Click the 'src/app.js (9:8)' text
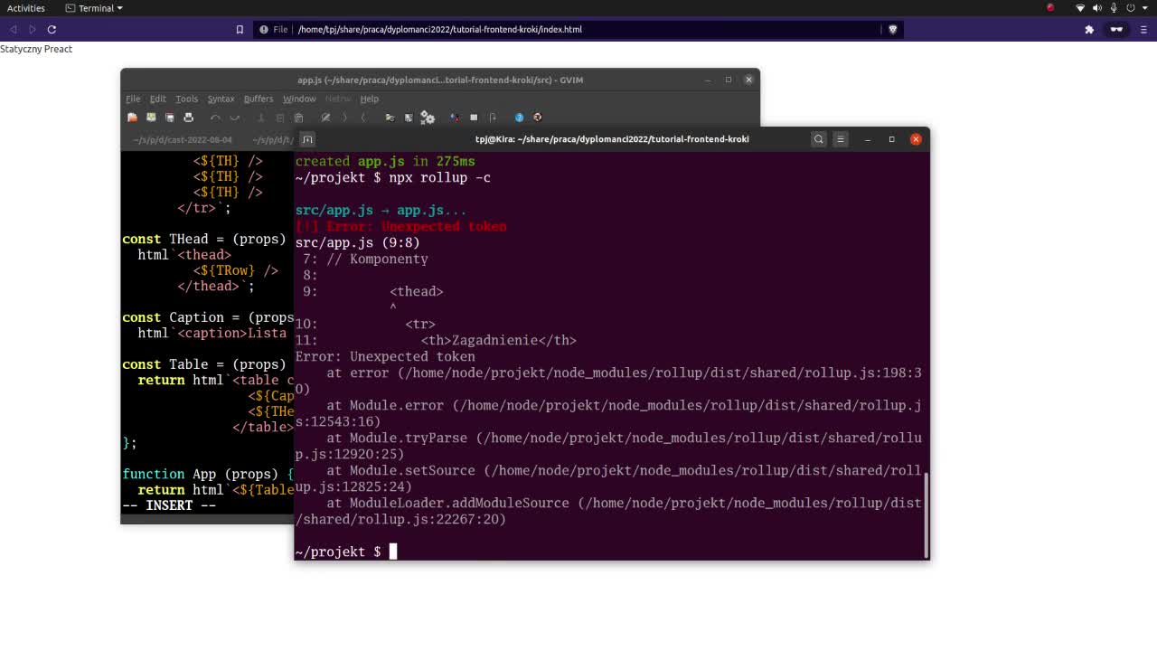 (358, 242)
